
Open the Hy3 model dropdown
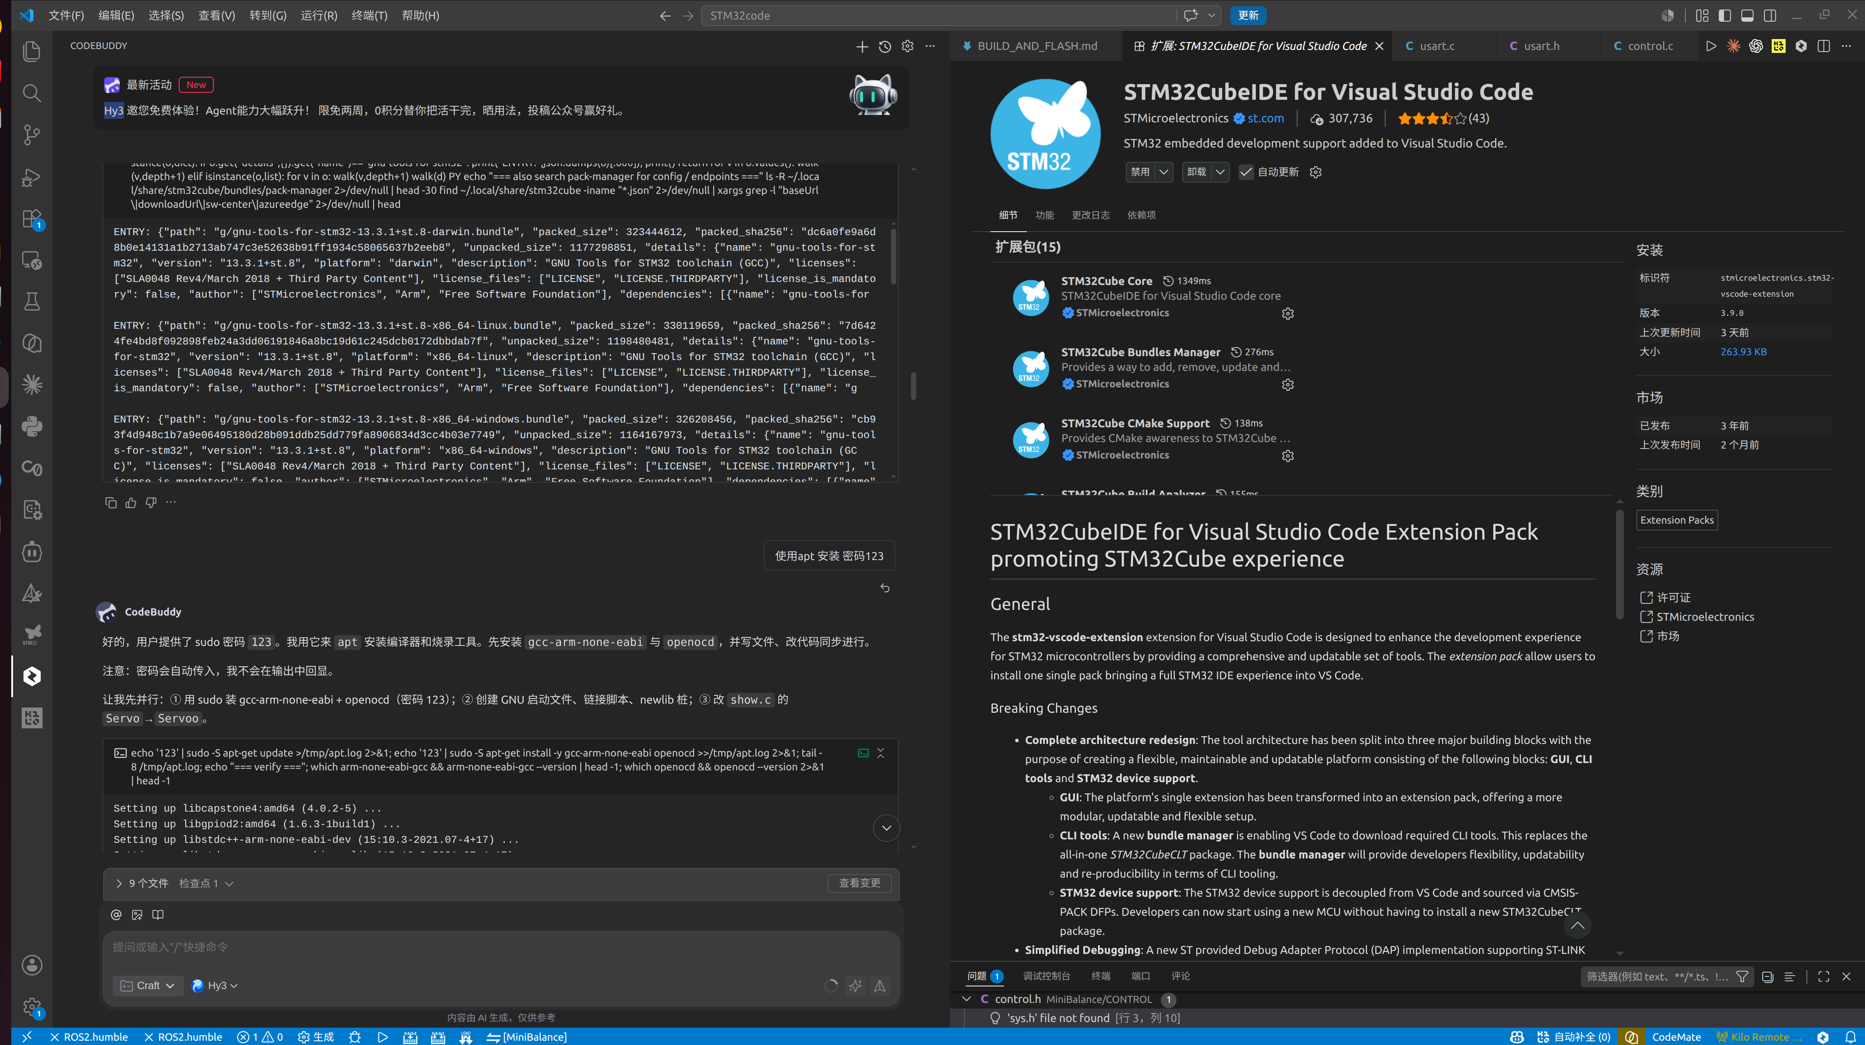(x=214, y=986)
